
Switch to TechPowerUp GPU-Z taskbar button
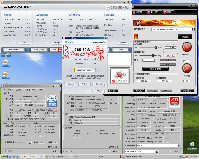click(57, 157)
